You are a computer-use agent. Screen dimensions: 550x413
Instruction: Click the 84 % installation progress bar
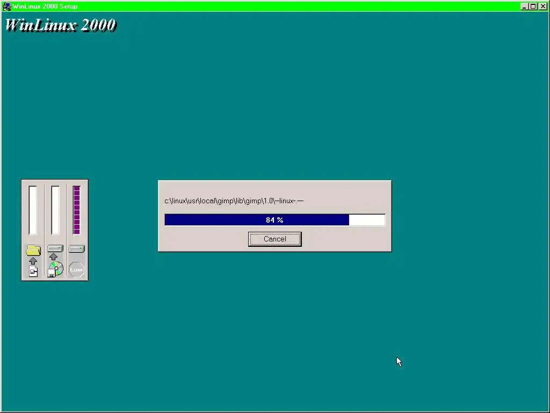coord(274,220)
